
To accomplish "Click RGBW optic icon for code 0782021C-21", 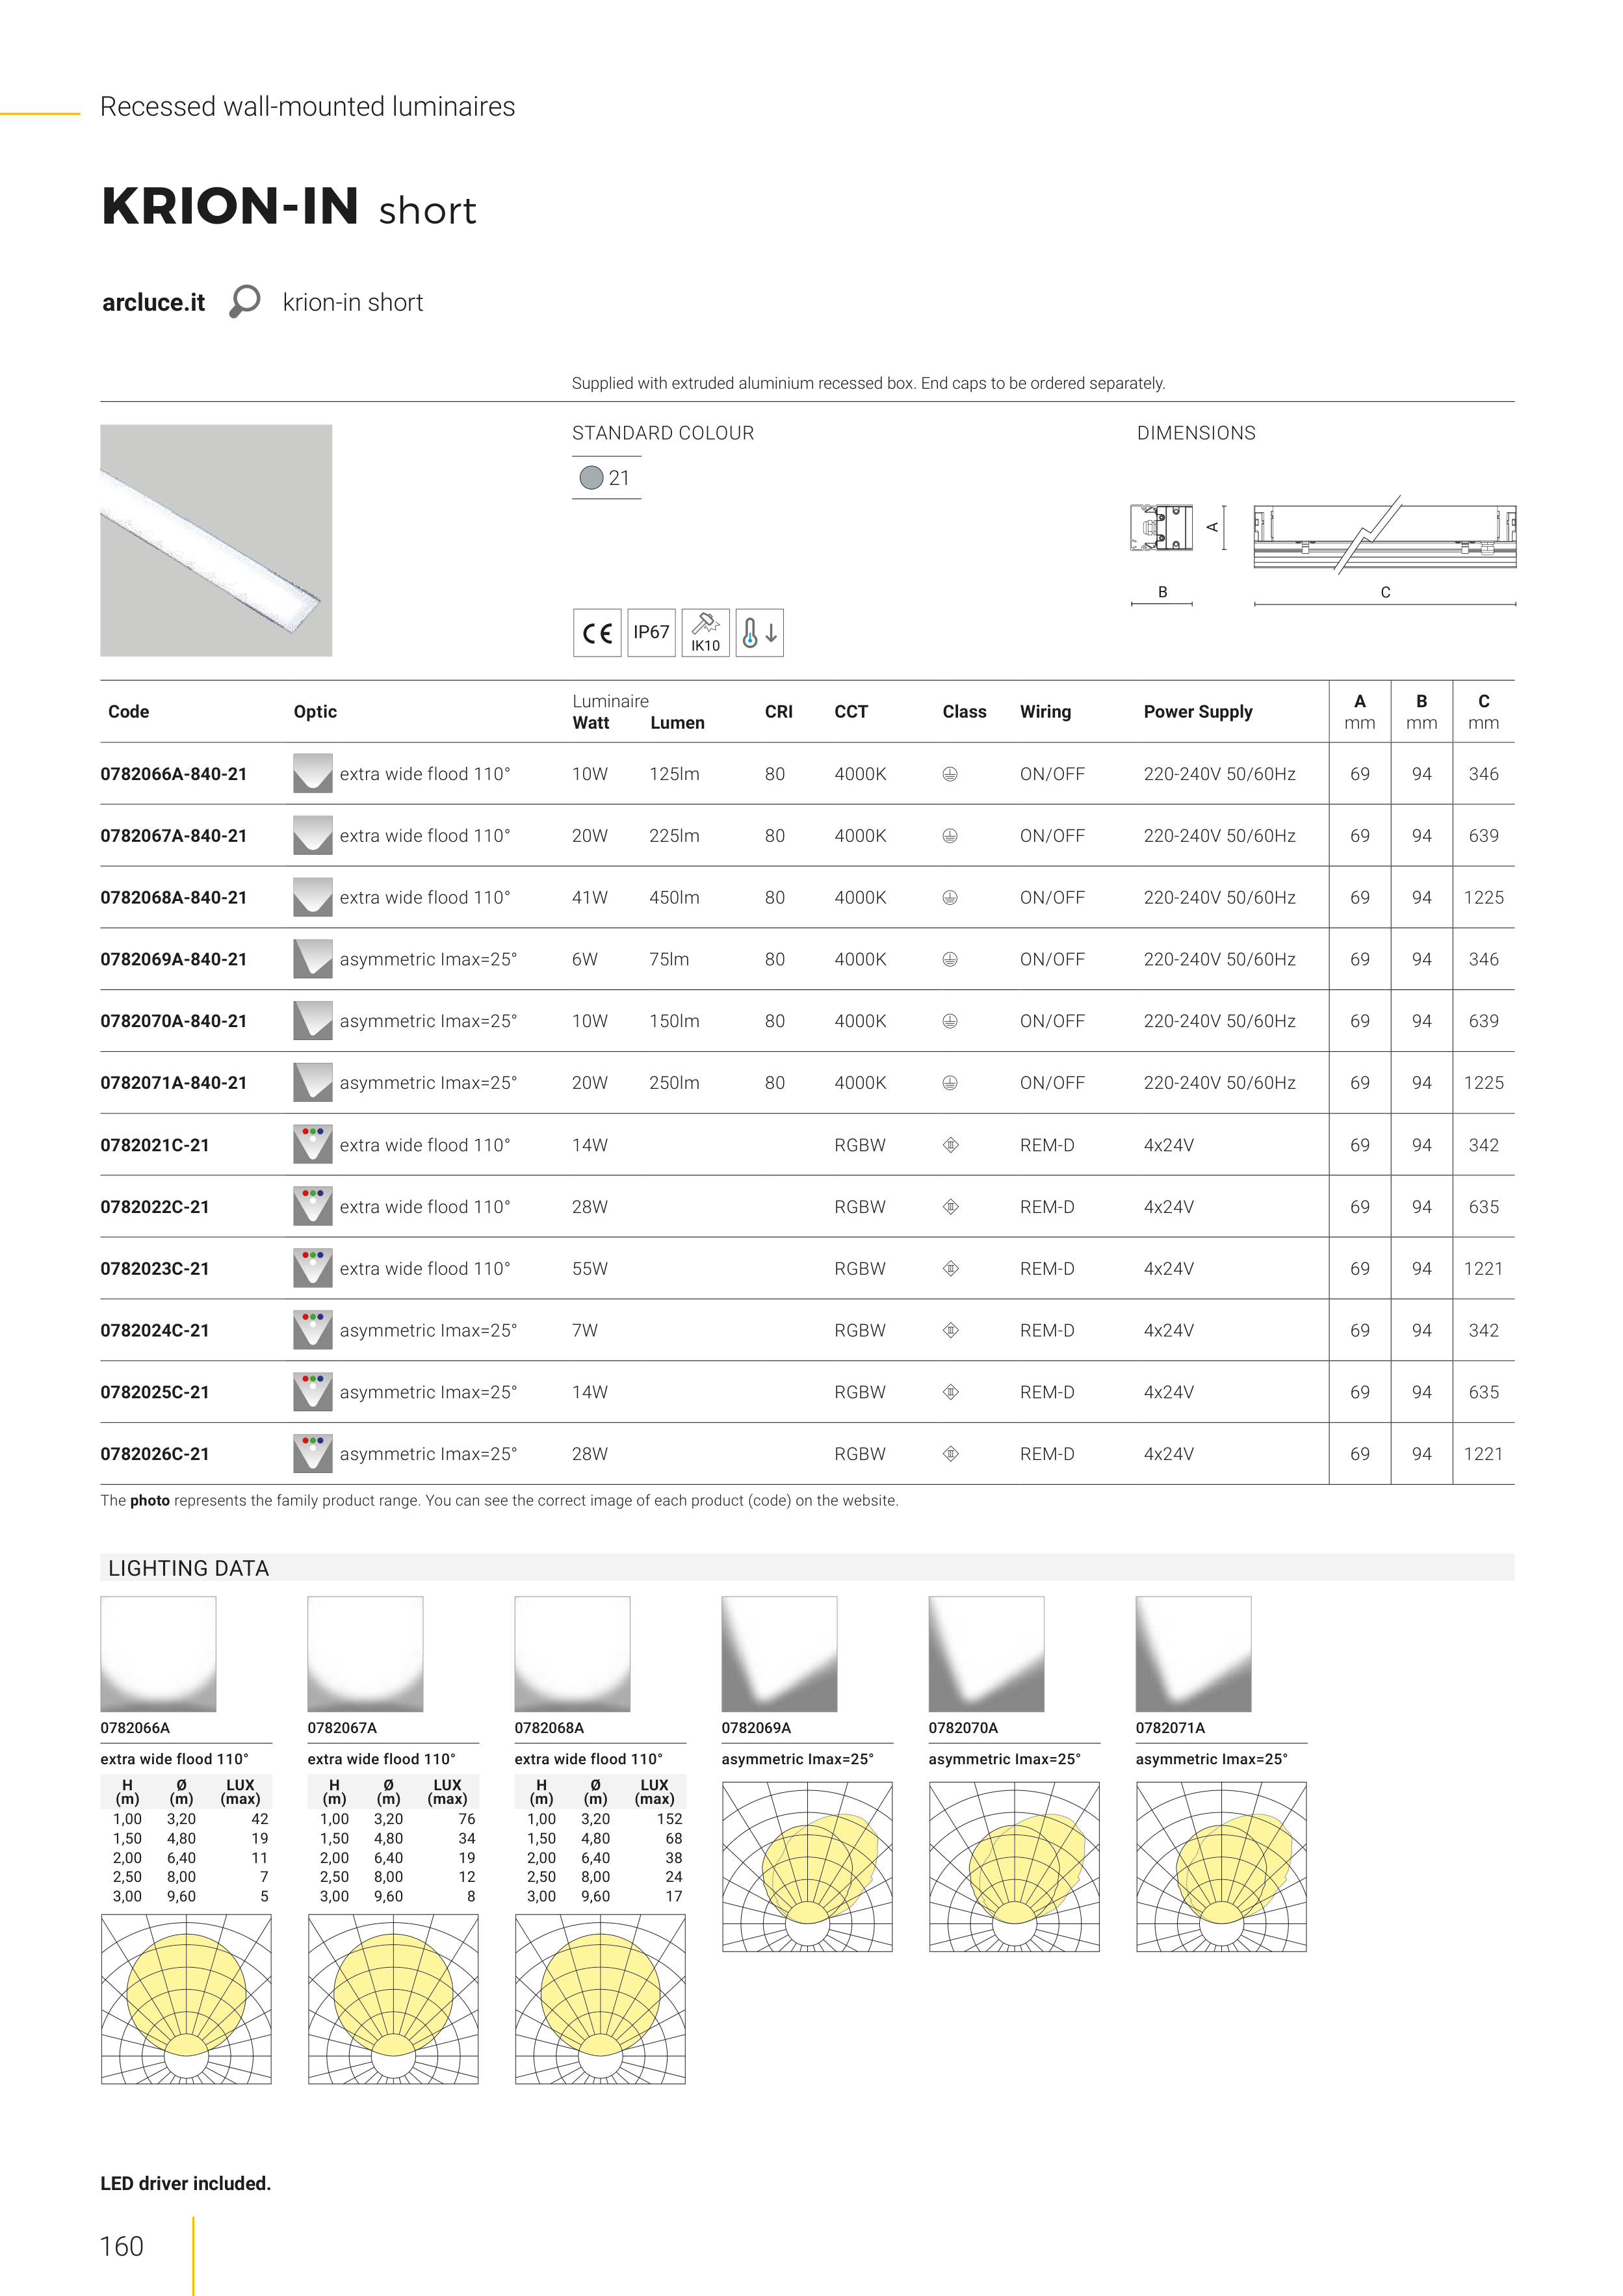I will coord(312,1145).
